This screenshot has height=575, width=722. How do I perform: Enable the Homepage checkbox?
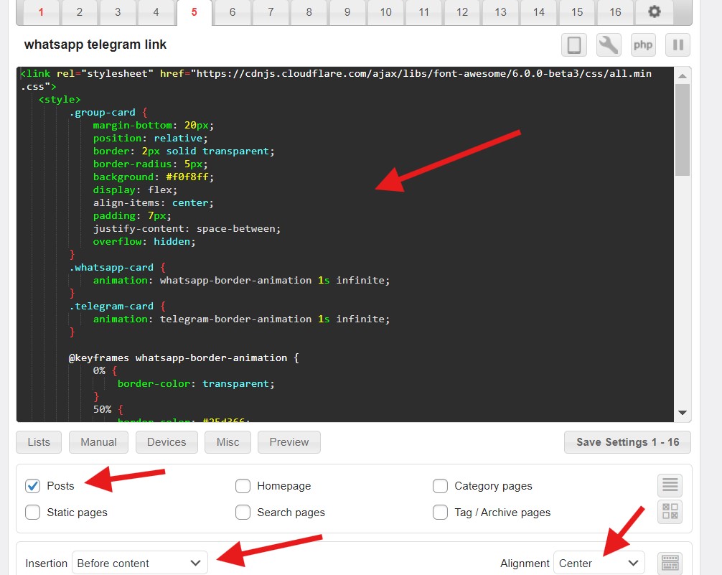point(243,485)
